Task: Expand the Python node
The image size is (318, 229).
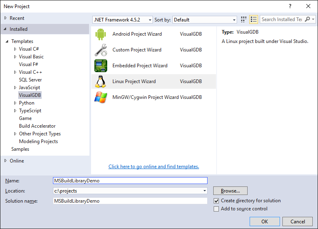Action: click(15, 103)
